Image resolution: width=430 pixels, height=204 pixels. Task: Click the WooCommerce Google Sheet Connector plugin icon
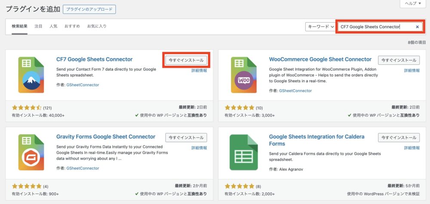click(x=244, y=75)
